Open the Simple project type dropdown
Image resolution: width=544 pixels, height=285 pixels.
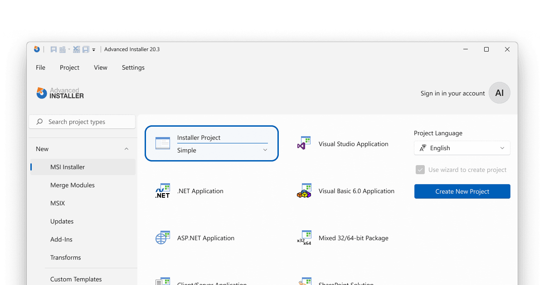[222, 150]
